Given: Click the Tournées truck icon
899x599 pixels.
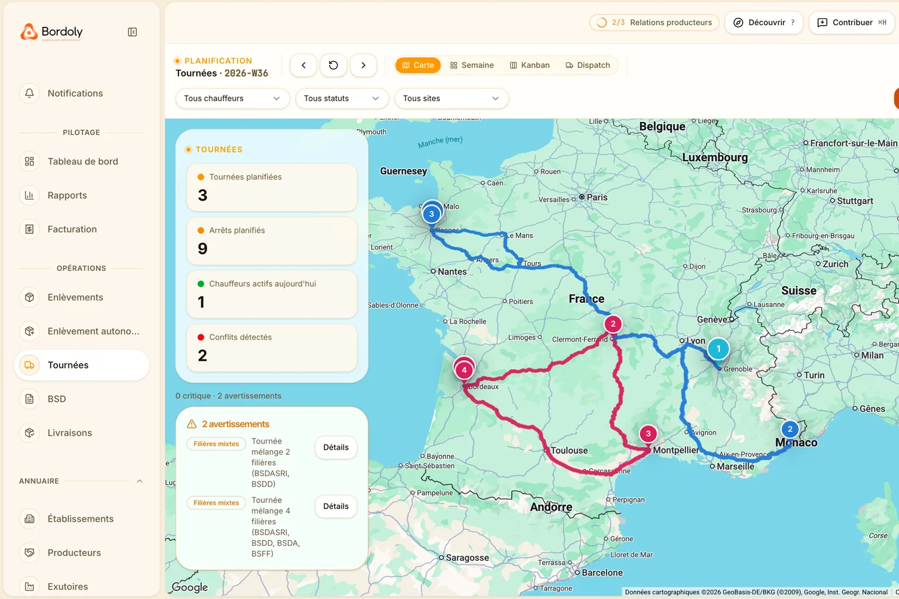Looking at the screenshot, I should tap(29, 365).
